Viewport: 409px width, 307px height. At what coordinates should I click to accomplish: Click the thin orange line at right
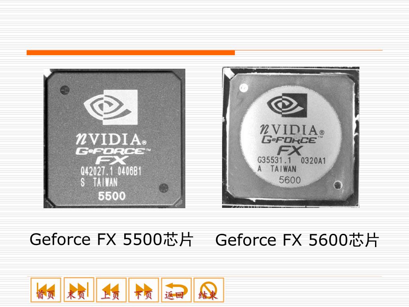(309, 50)
